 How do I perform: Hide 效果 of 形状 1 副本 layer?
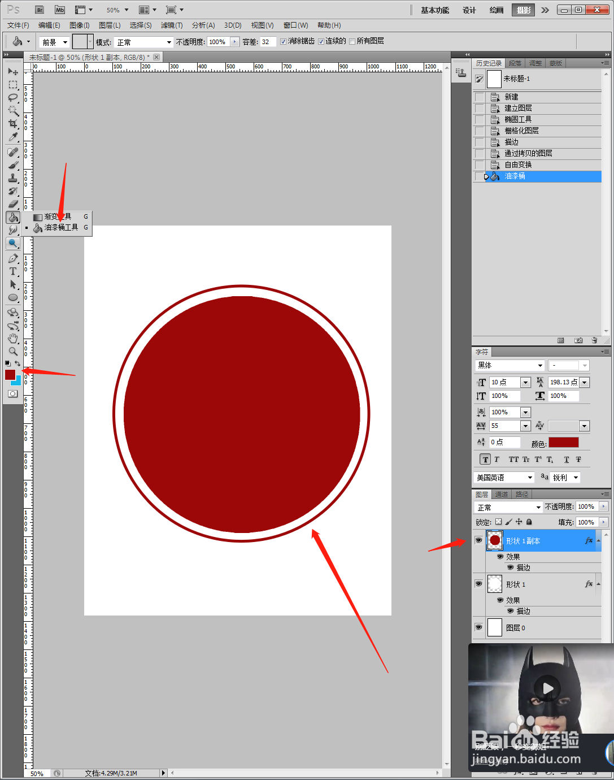[x=500, y=557]
